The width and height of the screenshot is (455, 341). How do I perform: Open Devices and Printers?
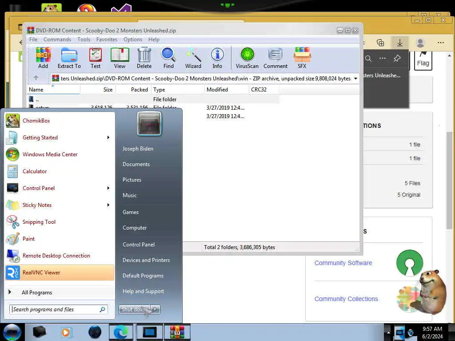point(146,260)
